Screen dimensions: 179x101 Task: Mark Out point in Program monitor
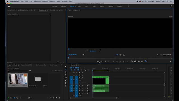(109, 61)
